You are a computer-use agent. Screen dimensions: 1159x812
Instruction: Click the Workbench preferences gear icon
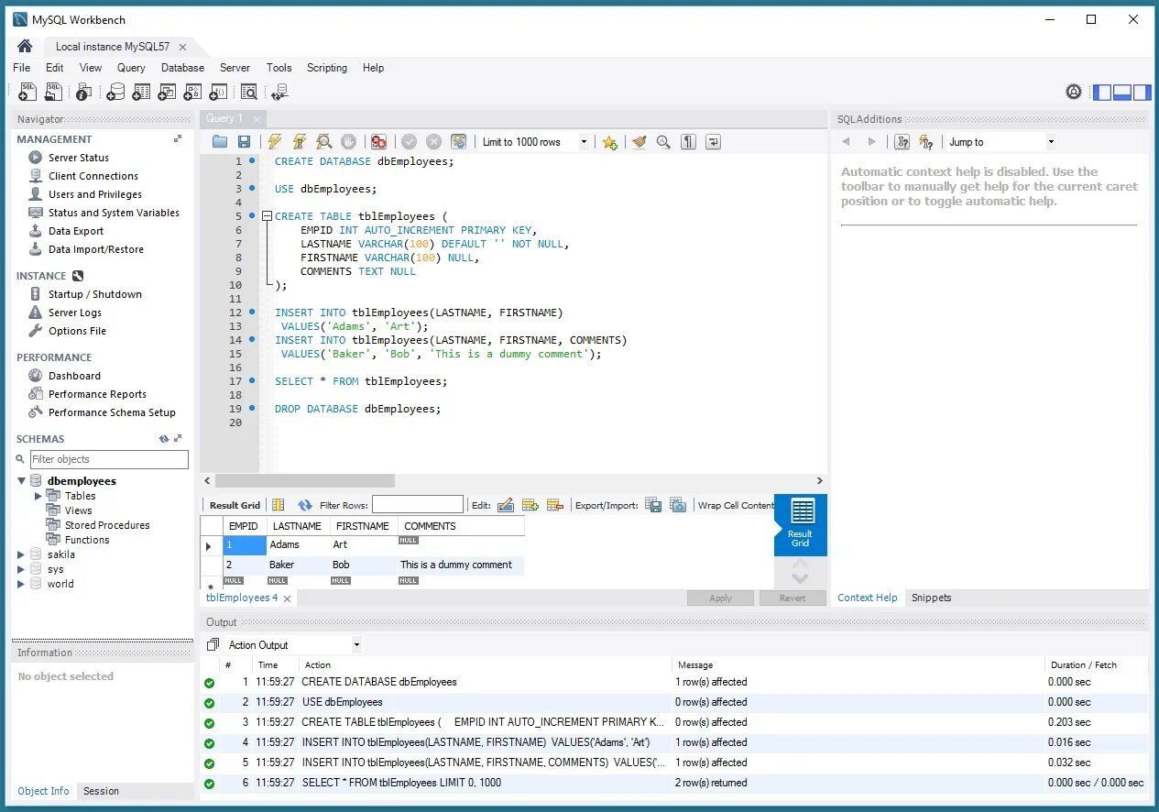pos(1074,92)
